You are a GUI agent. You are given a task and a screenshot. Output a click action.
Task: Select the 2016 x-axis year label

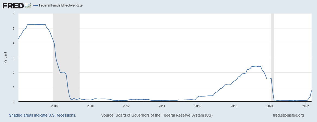tap(198, 106)
